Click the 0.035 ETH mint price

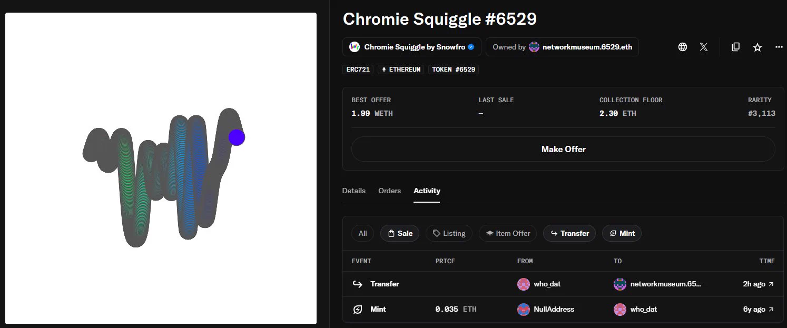pos(456,309)
